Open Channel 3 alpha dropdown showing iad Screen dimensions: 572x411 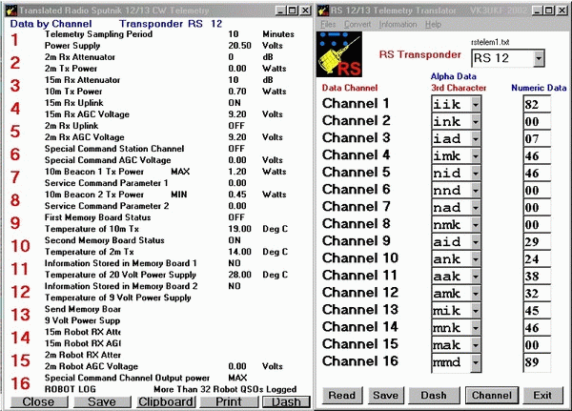pos(476,138)
